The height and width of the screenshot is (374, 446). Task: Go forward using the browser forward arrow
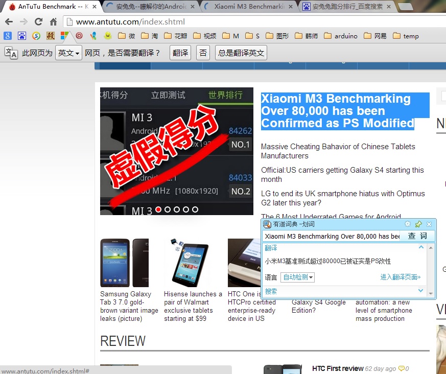(24, 21)
